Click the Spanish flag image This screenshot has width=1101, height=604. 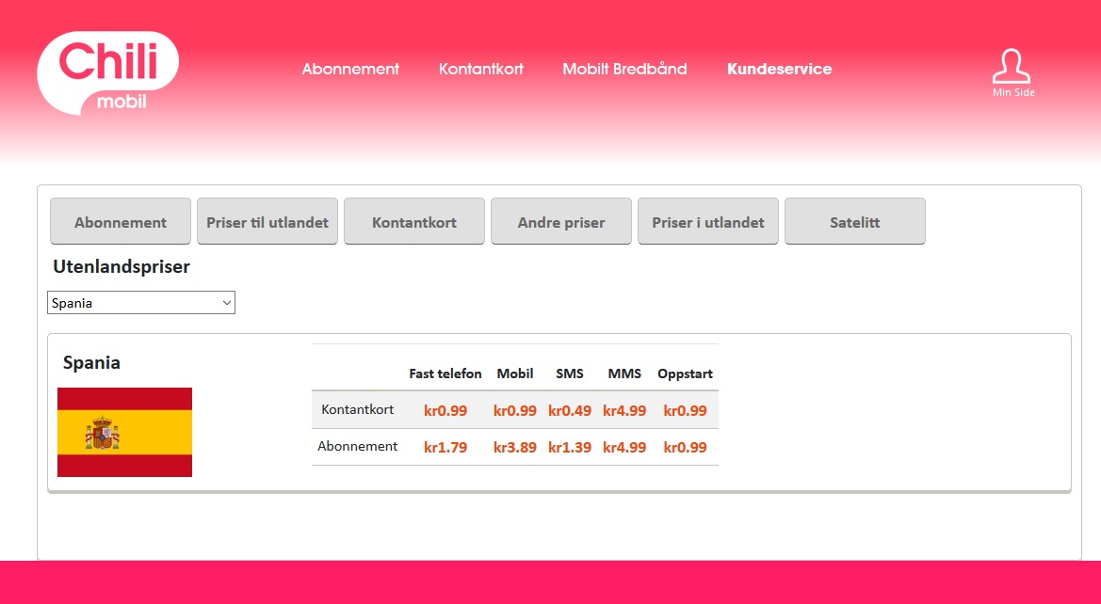[x=124, y=432]
